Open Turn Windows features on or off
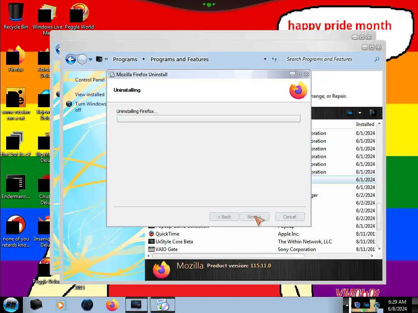Image resolution: width=418 pixels, height=313 pixels. pos(91,107)
